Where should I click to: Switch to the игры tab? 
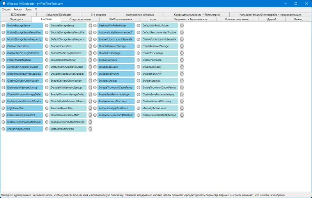153,19
